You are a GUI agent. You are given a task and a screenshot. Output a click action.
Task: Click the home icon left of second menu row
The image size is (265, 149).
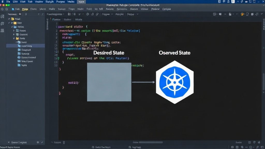6,9
